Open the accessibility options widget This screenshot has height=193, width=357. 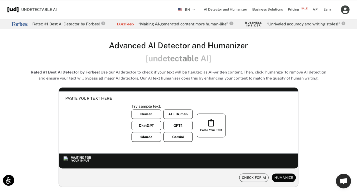click(9, 180)
